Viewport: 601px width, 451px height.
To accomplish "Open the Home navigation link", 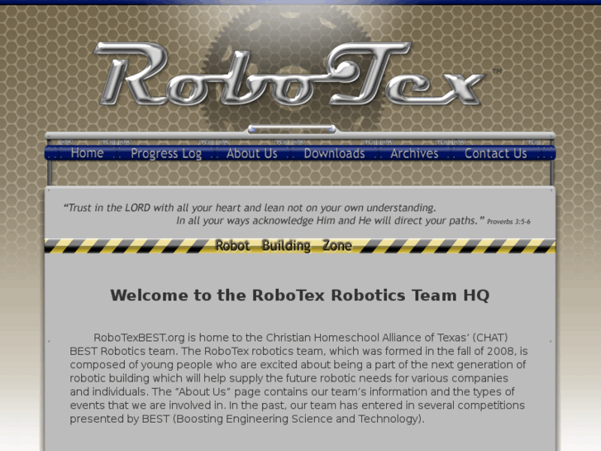I will 87,153.
